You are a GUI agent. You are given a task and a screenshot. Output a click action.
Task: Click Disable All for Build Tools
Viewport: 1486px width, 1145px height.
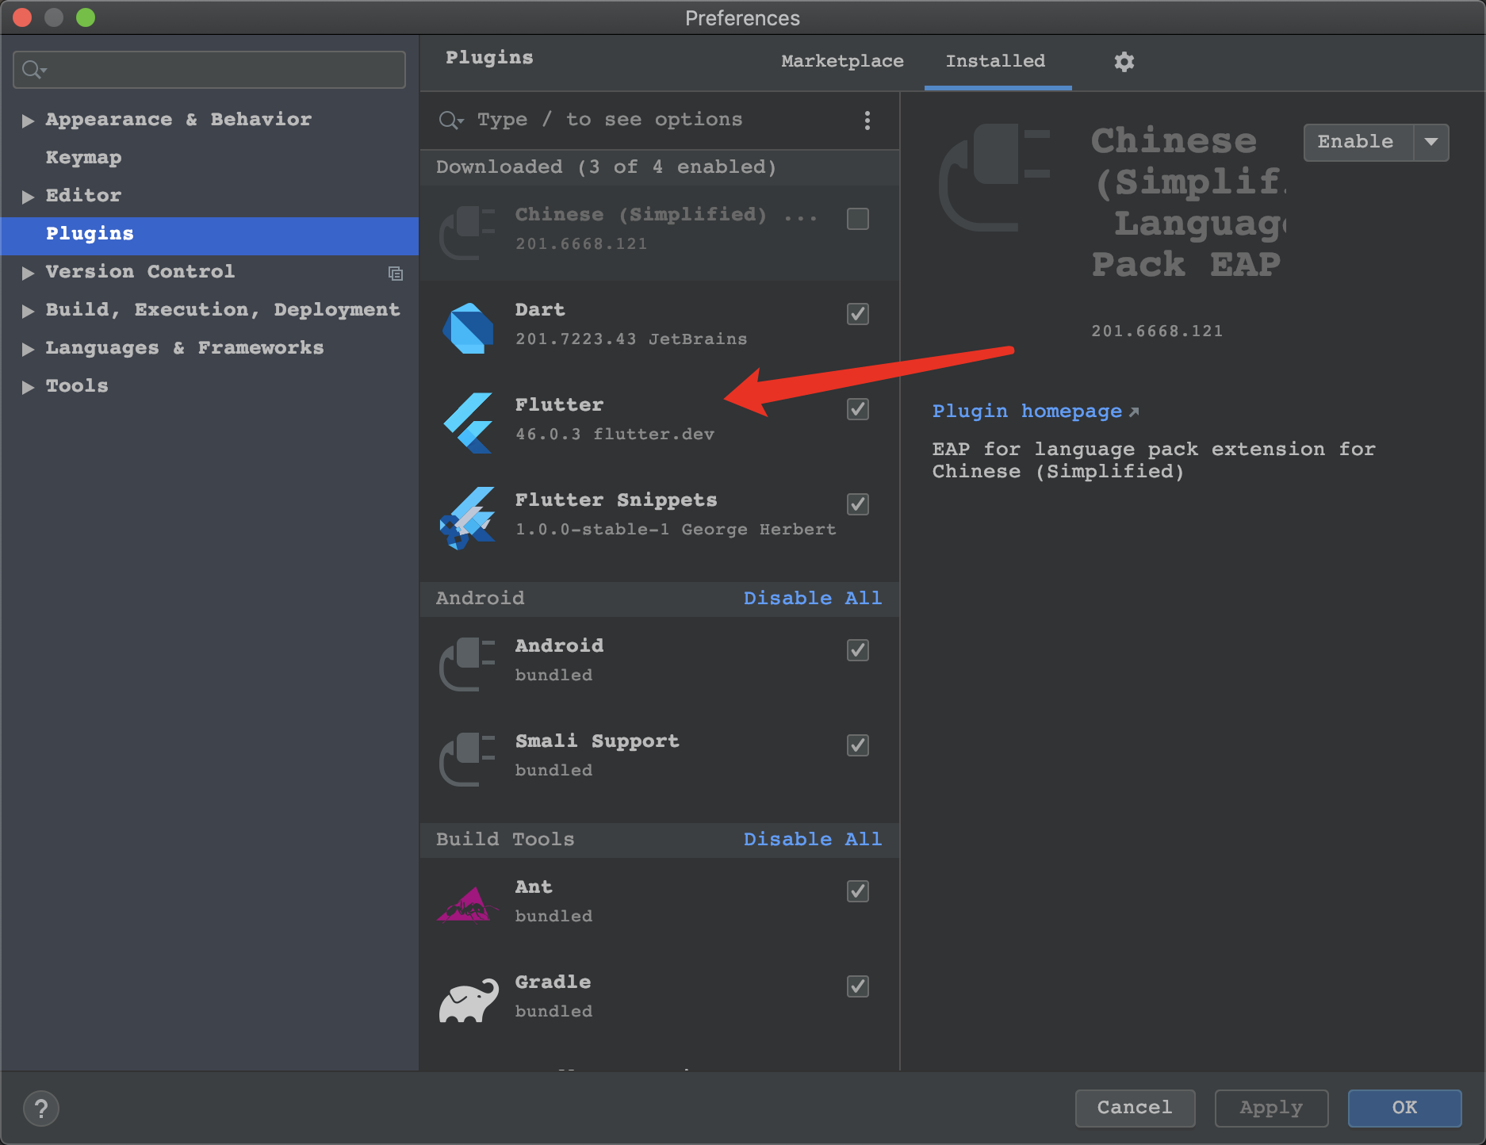812,840
